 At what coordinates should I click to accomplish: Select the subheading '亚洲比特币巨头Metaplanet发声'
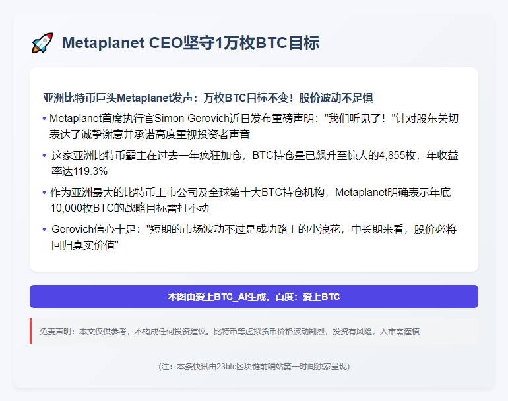208,98
